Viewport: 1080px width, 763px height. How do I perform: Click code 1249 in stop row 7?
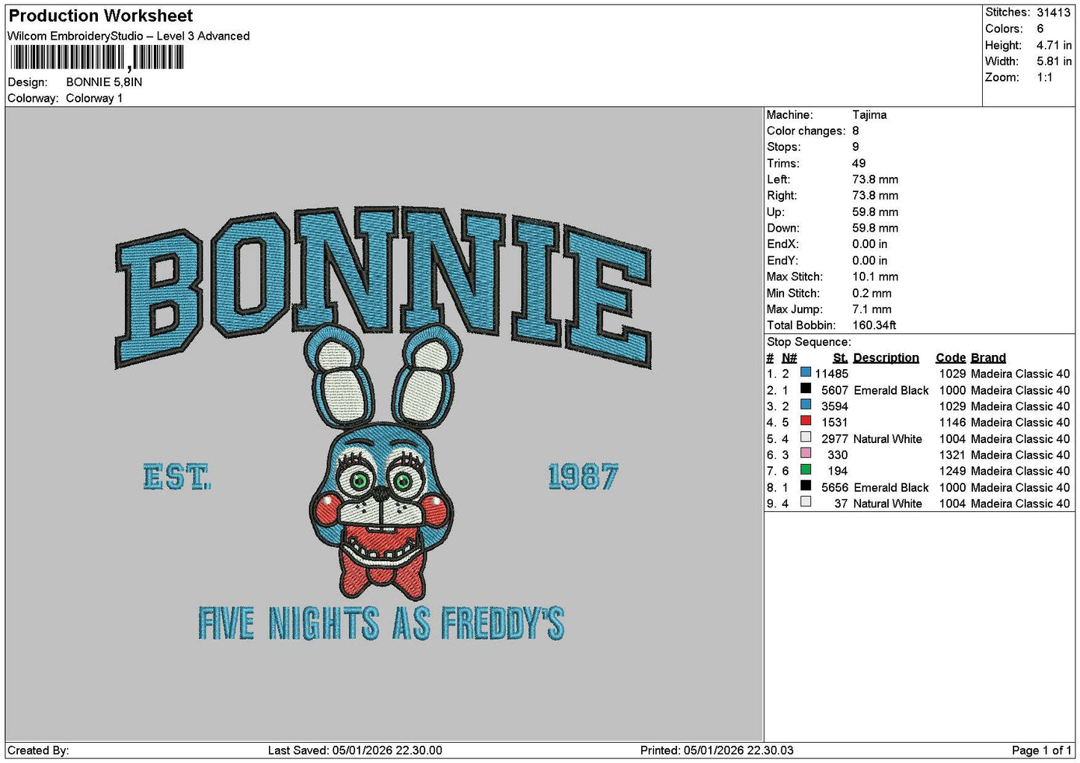pyautogui.click(x=952, y=472)
